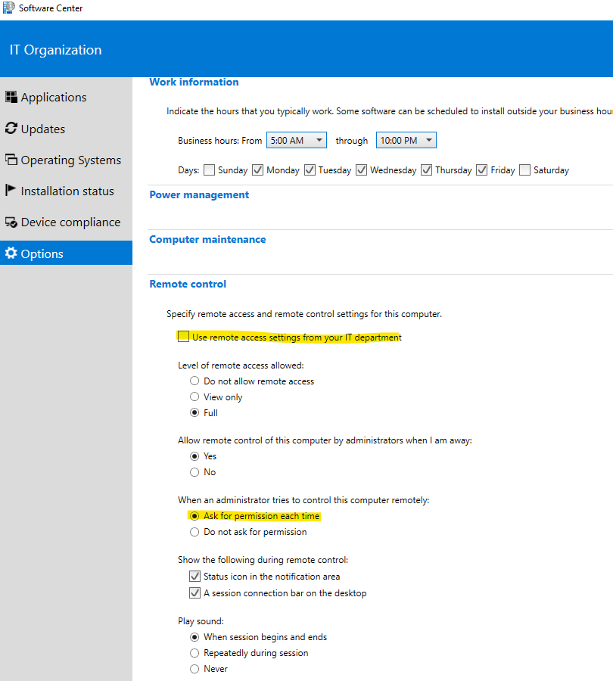Select the Updates refresh icon
Screen dimensions: 613x681
[12, 129]
